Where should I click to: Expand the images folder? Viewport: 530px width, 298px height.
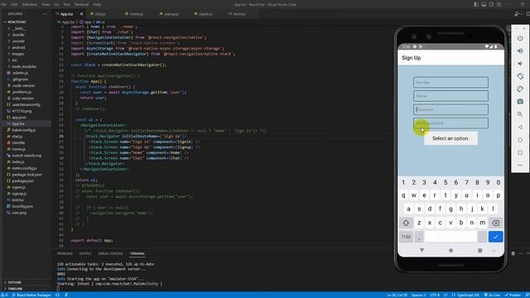pyautogui.click(x=17, y=54)
